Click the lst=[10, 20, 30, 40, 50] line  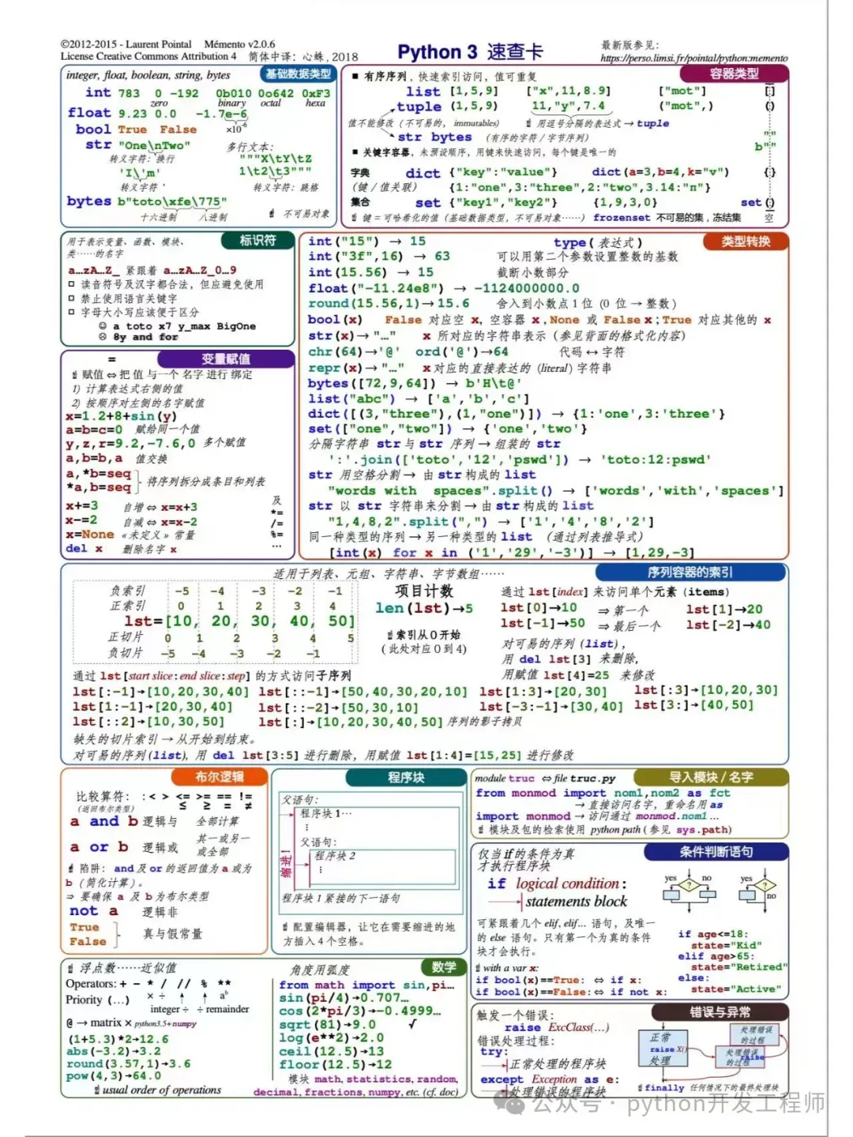239,621
